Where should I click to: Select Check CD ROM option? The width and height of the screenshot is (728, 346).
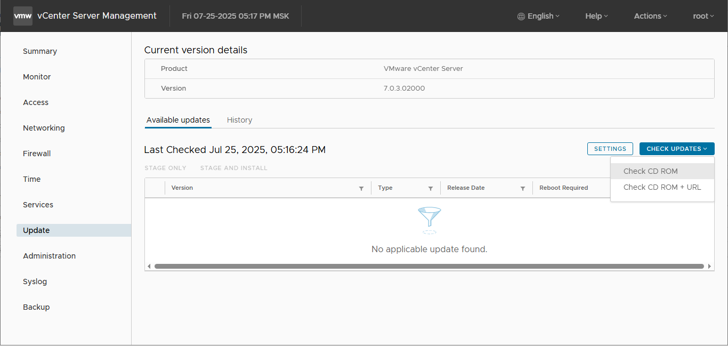tap(662, 171)
